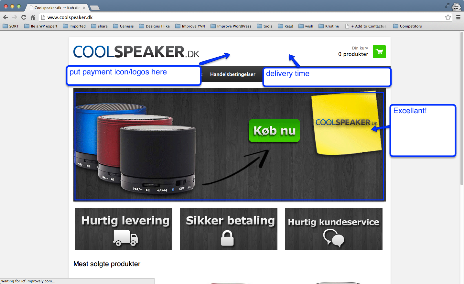Click the Sikker betaling padlock banner

[229, 229]
